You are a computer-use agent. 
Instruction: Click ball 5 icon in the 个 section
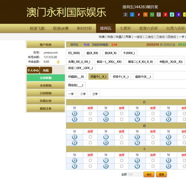click(x=74, y=166)
